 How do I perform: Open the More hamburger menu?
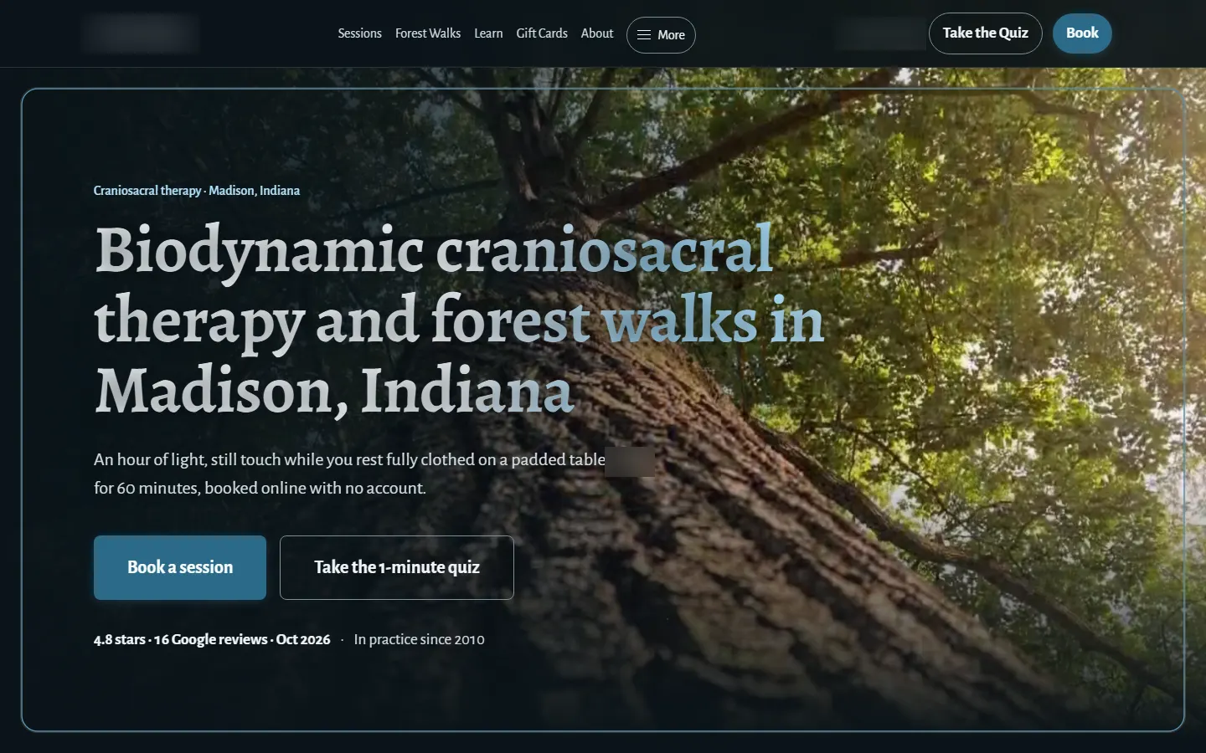(x=661, y=35)
